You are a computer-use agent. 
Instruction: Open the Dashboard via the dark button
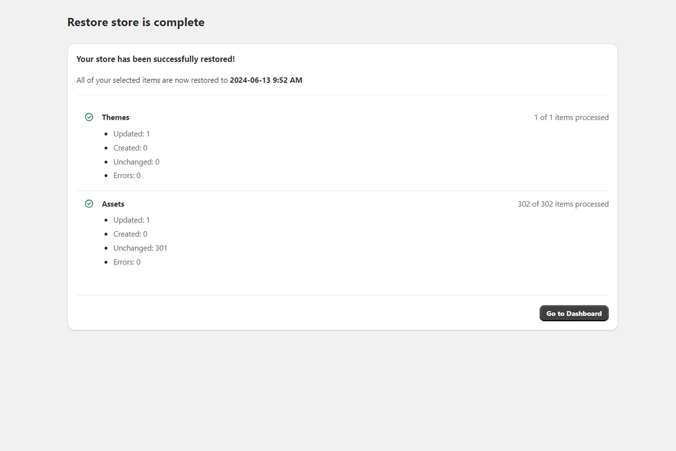(x=573, y=313)
